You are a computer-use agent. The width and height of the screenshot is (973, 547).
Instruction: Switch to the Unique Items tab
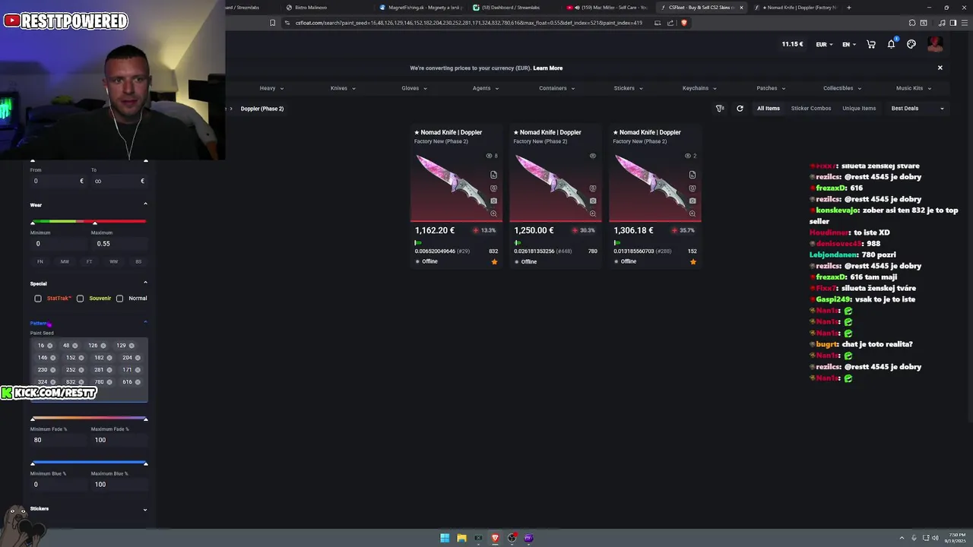click(x=859, y=109)
